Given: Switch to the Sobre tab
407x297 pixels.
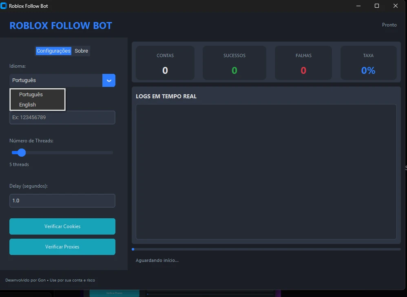Looking at the screenshot, I should (x=81, y=51).
